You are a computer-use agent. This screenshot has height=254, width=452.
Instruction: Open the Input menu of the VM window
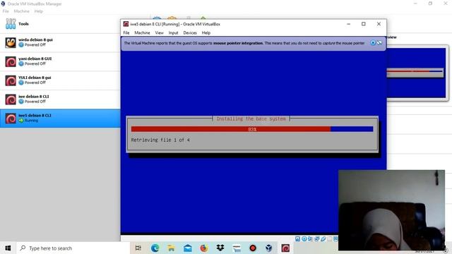[x=173, y=33]
